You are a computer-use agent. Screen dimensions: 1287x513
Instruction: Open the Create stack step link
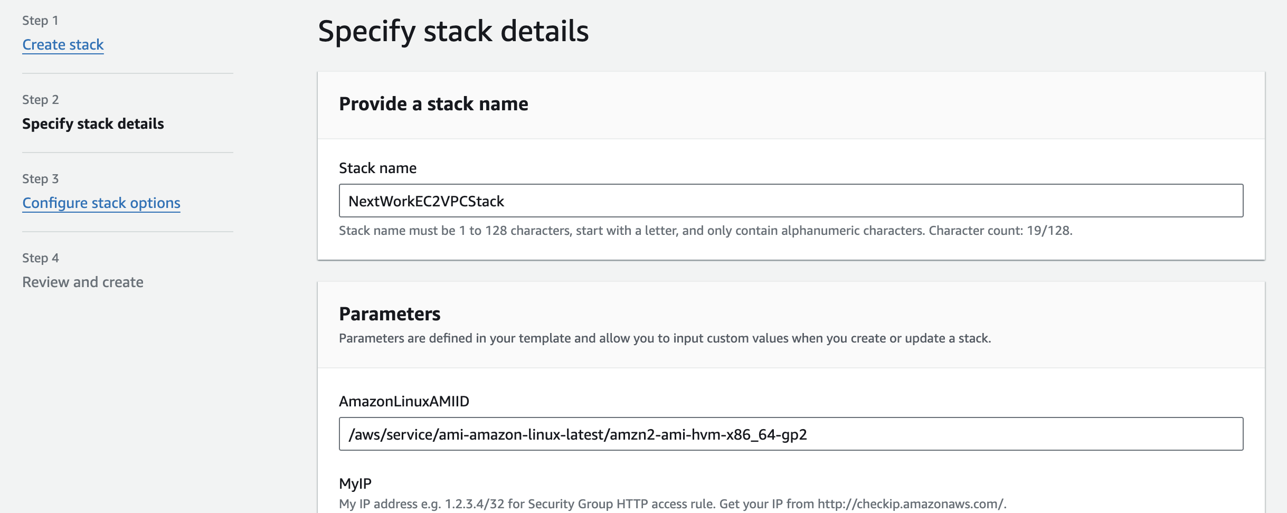pos(63,45)
